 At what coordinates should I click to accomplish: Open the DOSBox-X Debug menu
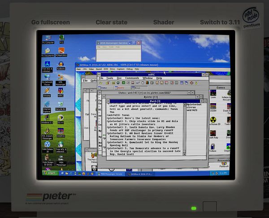pyautogui.click(x=130, y=69)
